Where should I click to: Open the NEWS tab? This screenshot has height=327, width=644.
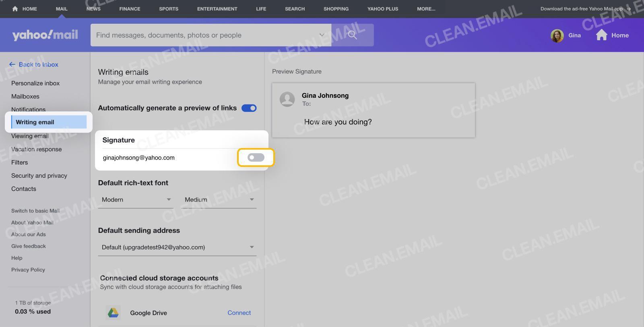point(93,9)
